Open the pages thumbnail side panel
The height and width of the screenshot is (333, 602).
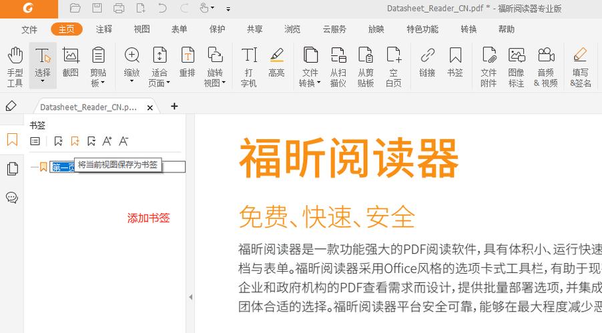point(12,168)
